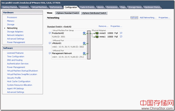This screenshot has width=175, height=111.
Task: Open Processors in the Hardware list
Action: click(x=12, y=17)
